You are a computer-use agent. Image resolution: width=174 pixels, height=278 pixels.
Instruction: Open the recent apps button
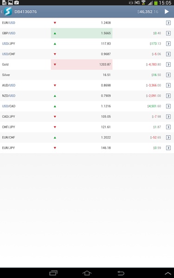click(x=53, y=273)
